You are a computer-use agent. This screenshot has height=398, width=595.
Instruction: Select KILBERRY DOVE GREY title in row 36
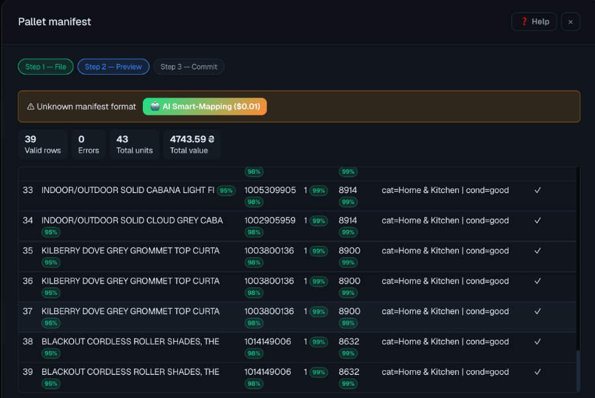coord(130,281)
